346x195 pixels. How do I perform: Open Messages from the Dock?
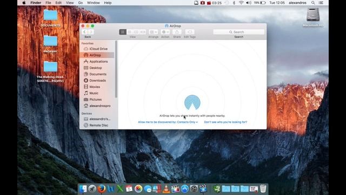[x=148, y=189]
